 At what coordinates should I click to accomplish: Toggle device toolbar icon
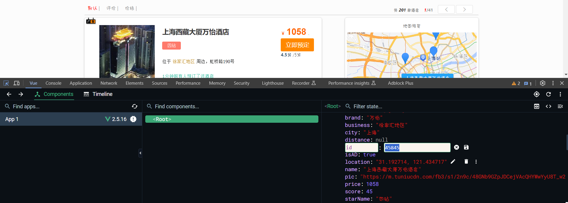17,83
